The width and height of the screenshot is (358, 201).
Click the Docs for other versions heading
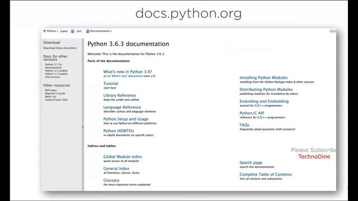[x=55, y=58]
